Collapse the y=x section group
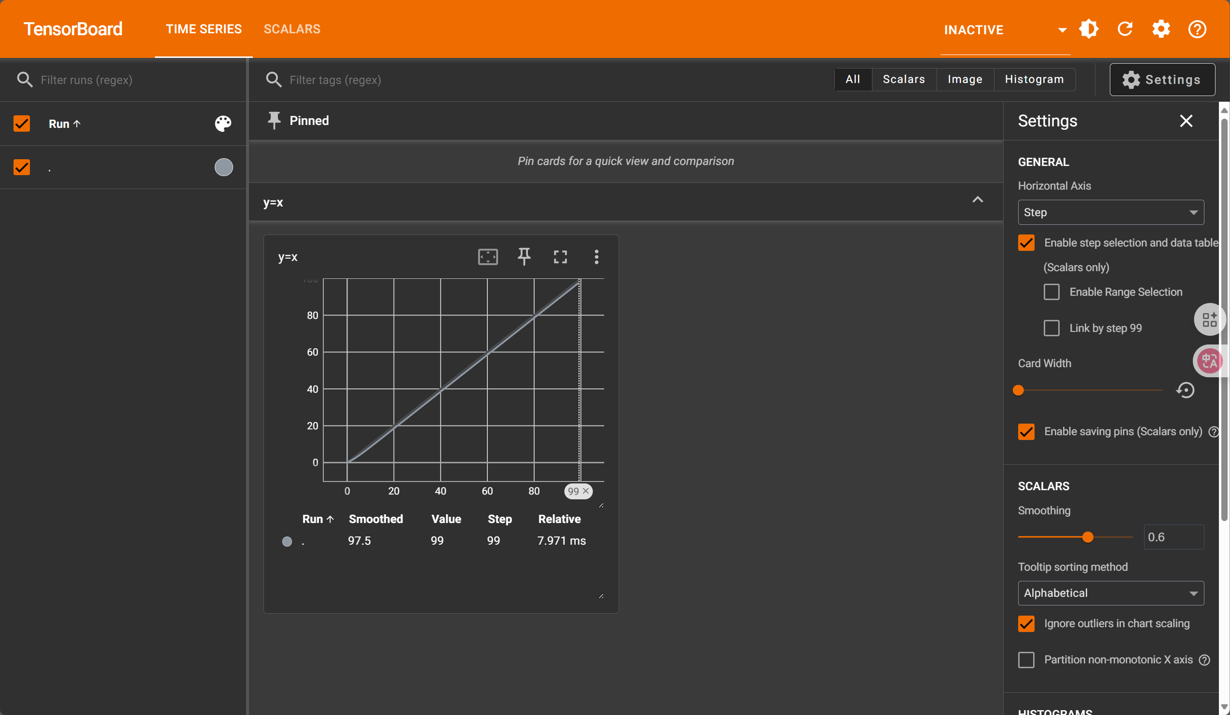 (x=977, y=200)
